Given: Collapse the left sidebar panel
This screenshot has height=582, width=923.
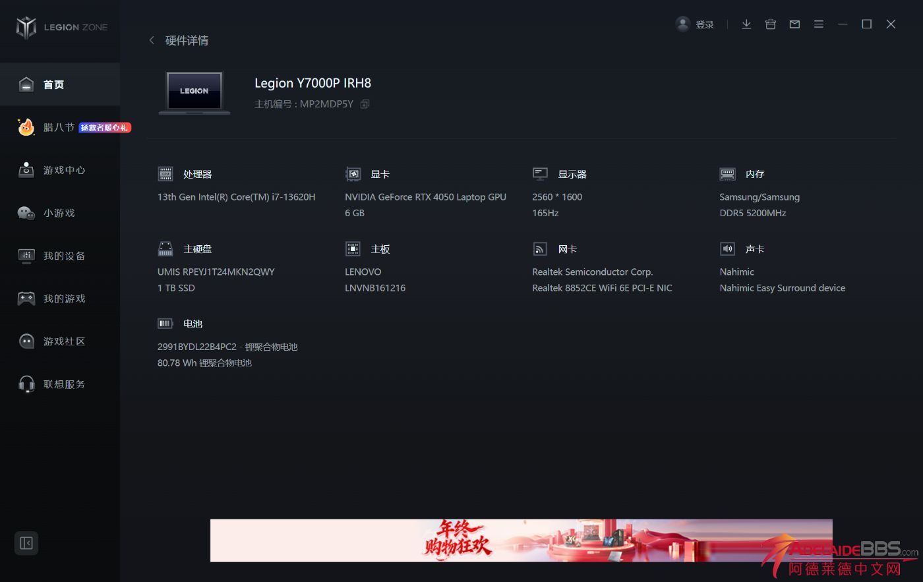Looking at the screenshot, I should 26,543.
